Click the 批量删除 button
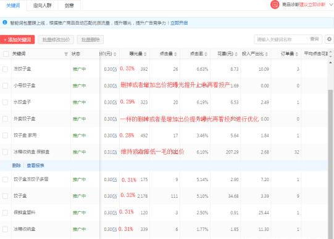 90,39
